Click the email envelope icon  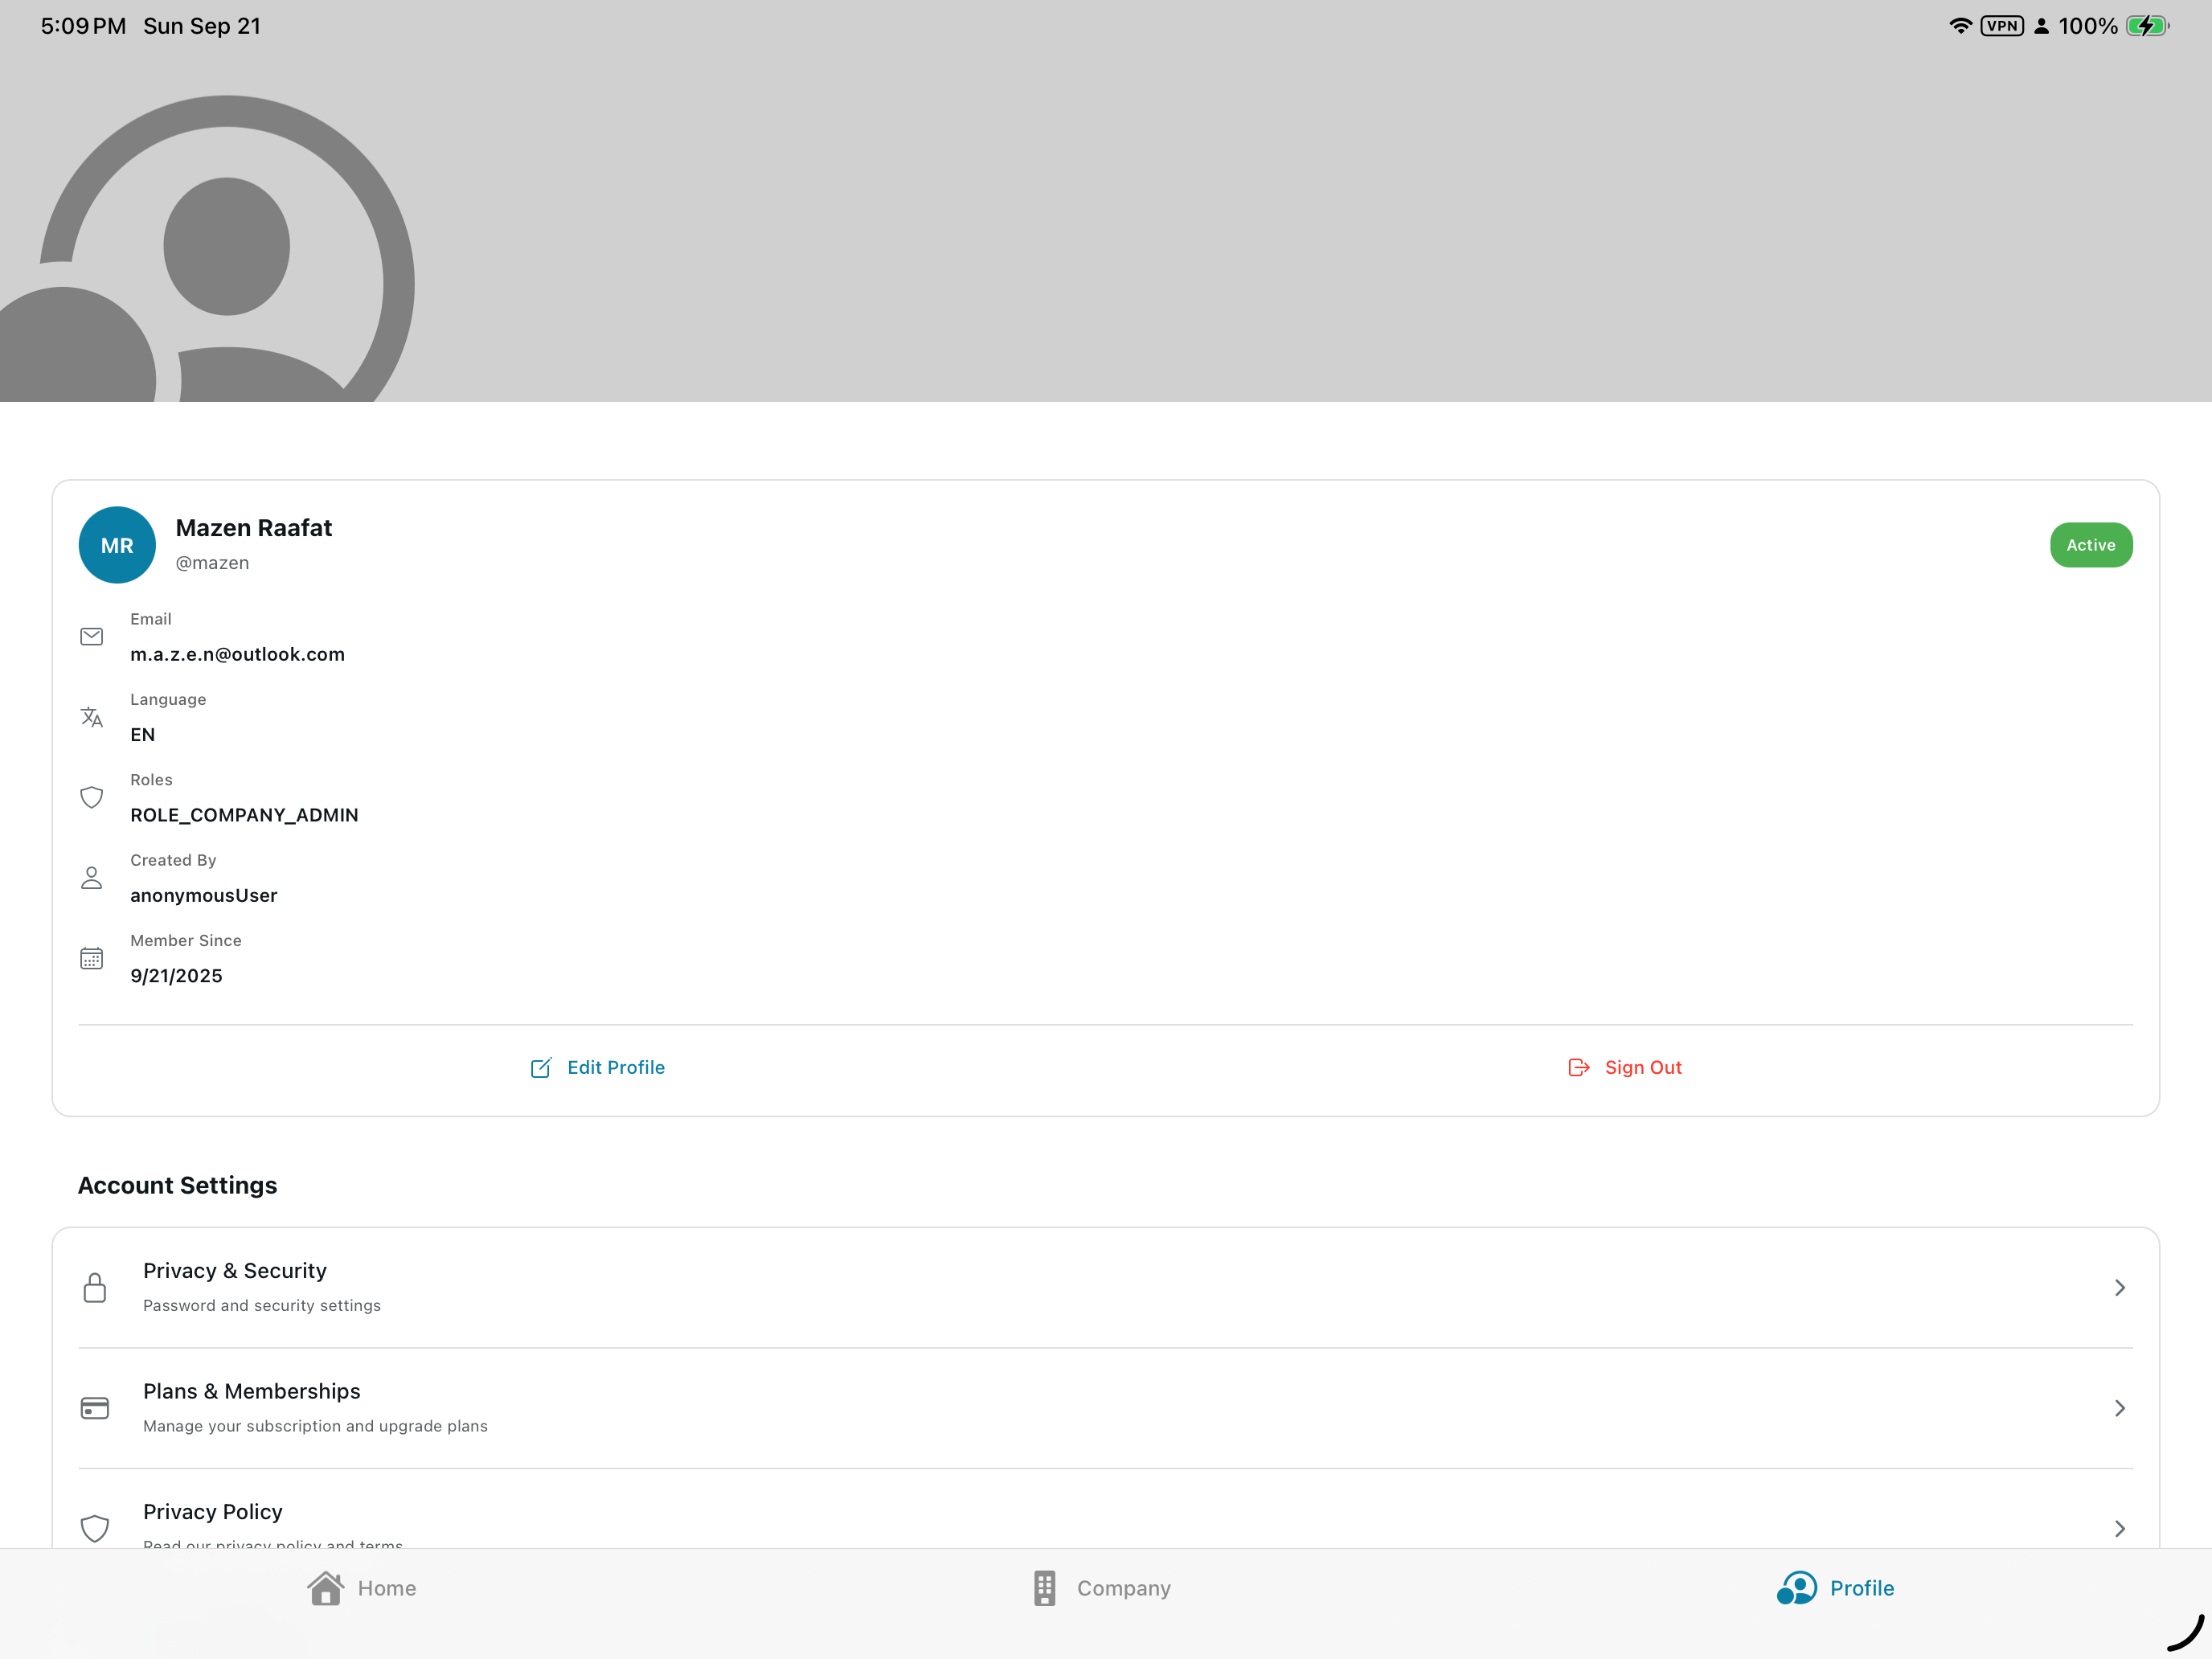point(91,636)
